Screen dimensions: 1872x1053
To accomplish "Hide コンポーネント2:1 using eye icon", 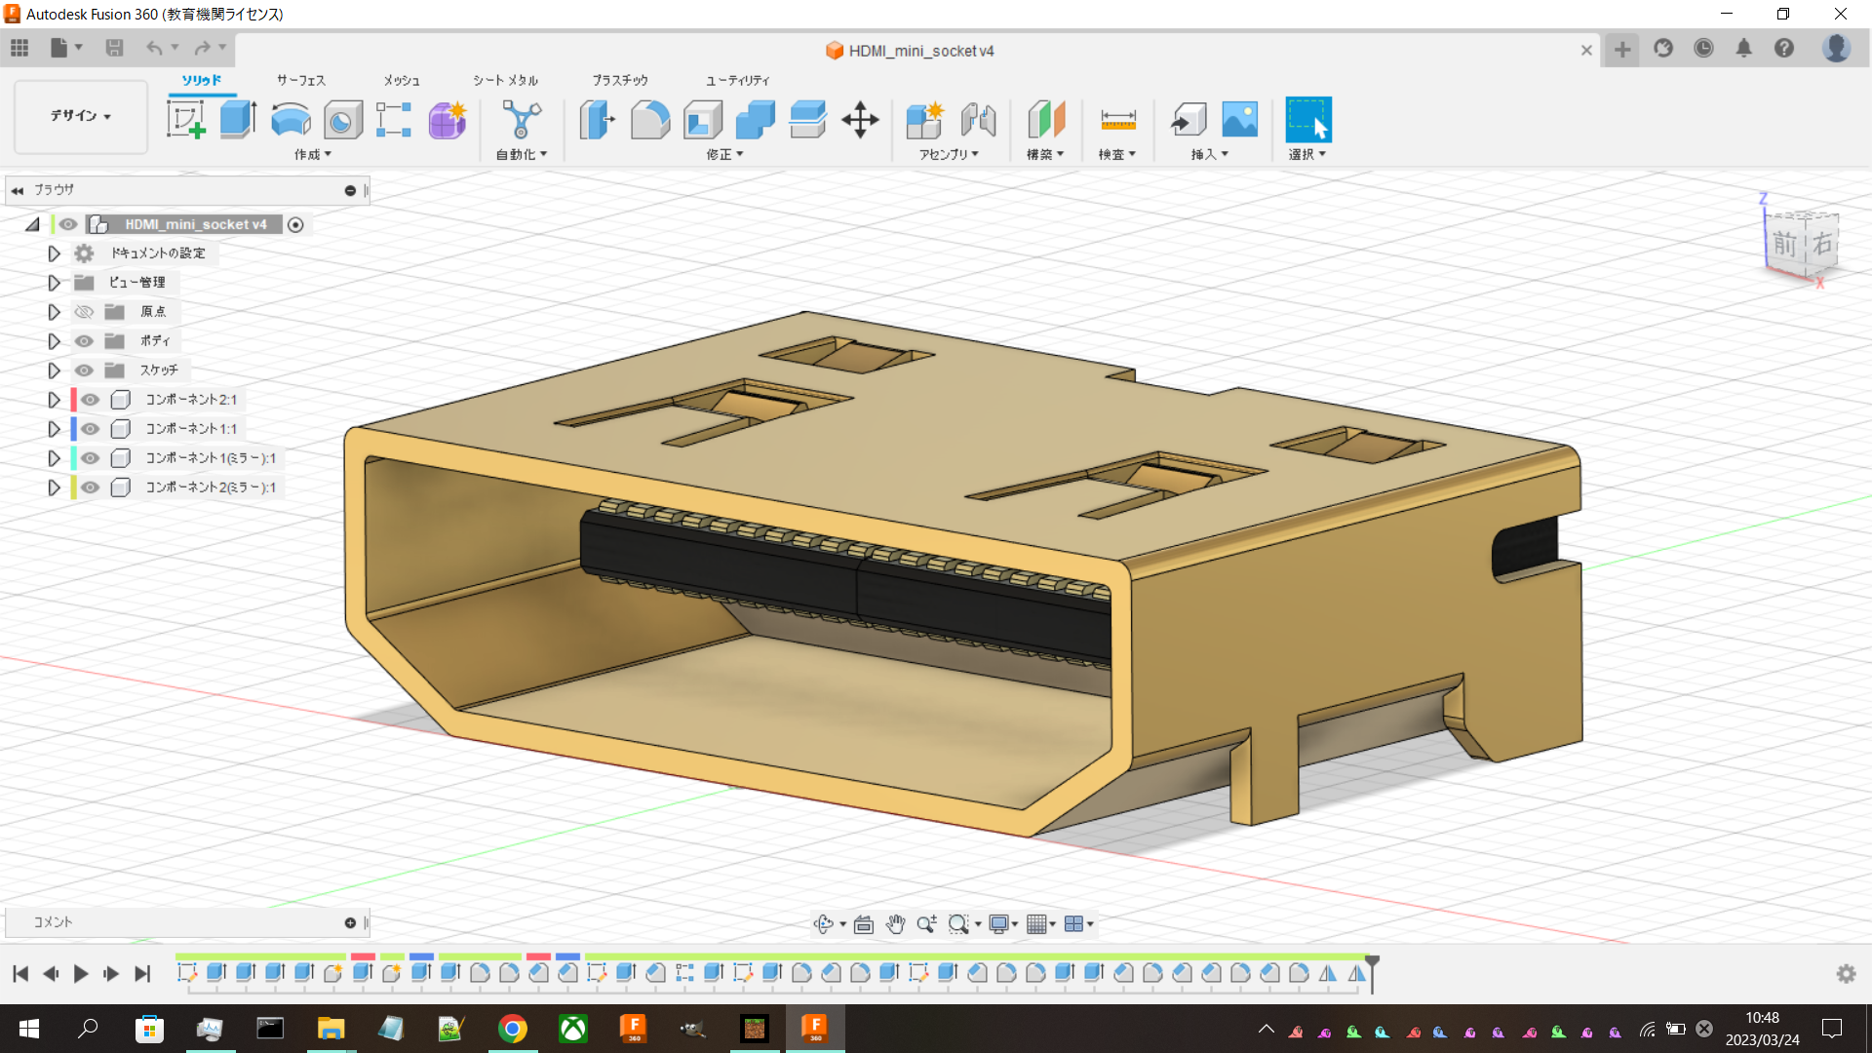I will coord(91,400).
